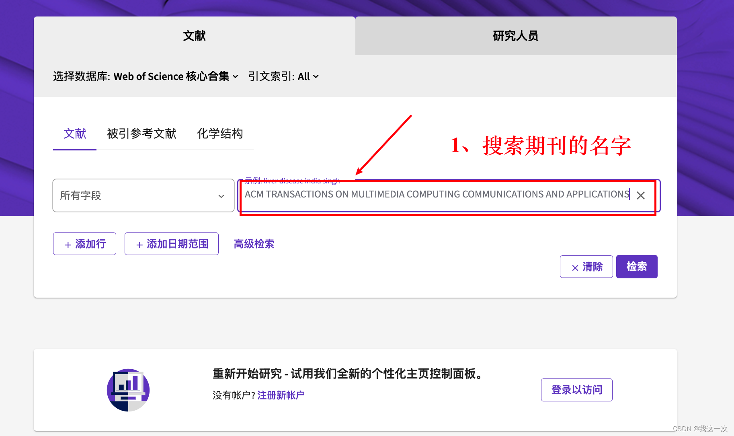The width and height of the screenshot is (734, 436).
Task: Switch to the 研究人员 tab
Action: 516,36
